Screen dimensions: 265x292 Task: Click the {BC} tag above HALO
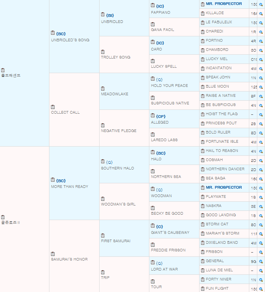[160, 153]
